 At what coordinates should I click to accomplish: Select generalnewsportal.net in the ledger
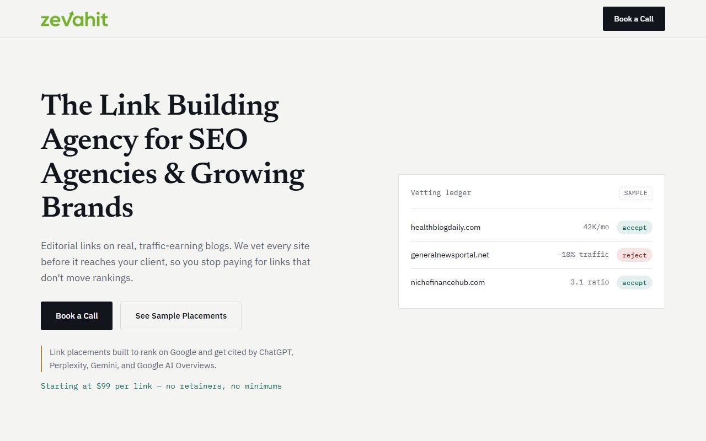pos(450,255)
